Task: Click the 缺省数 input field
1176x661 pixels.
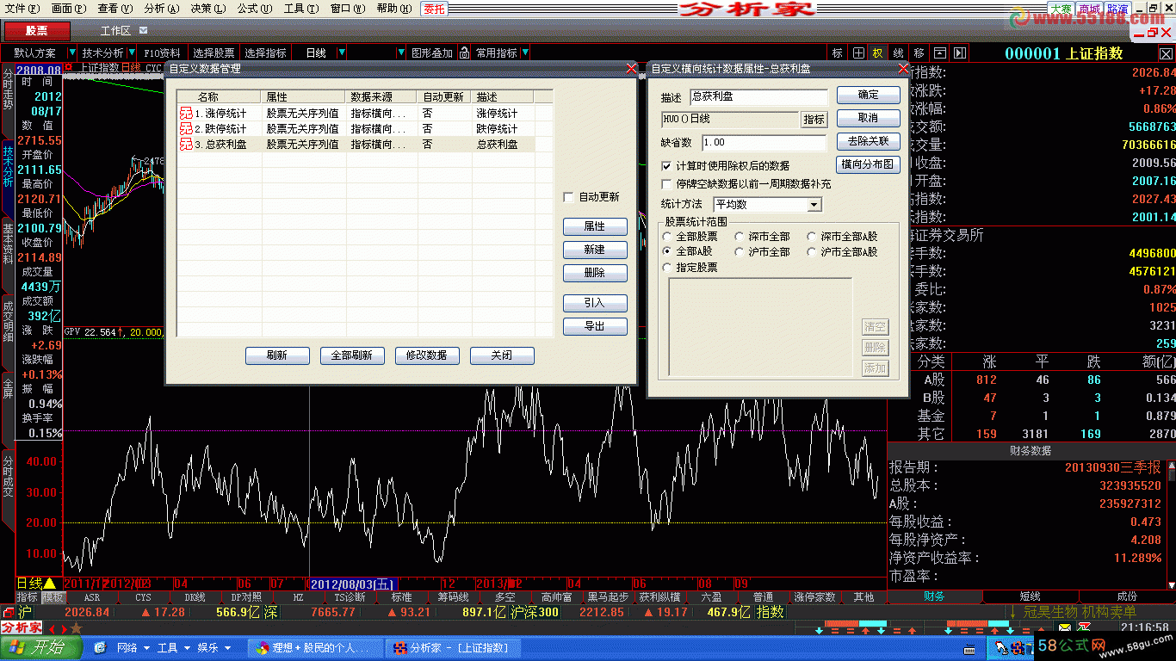Action: pos(764,142)
